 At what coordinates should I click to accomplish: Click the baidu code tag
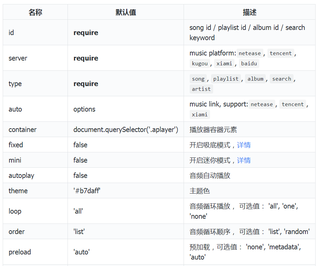coord(249,64)
